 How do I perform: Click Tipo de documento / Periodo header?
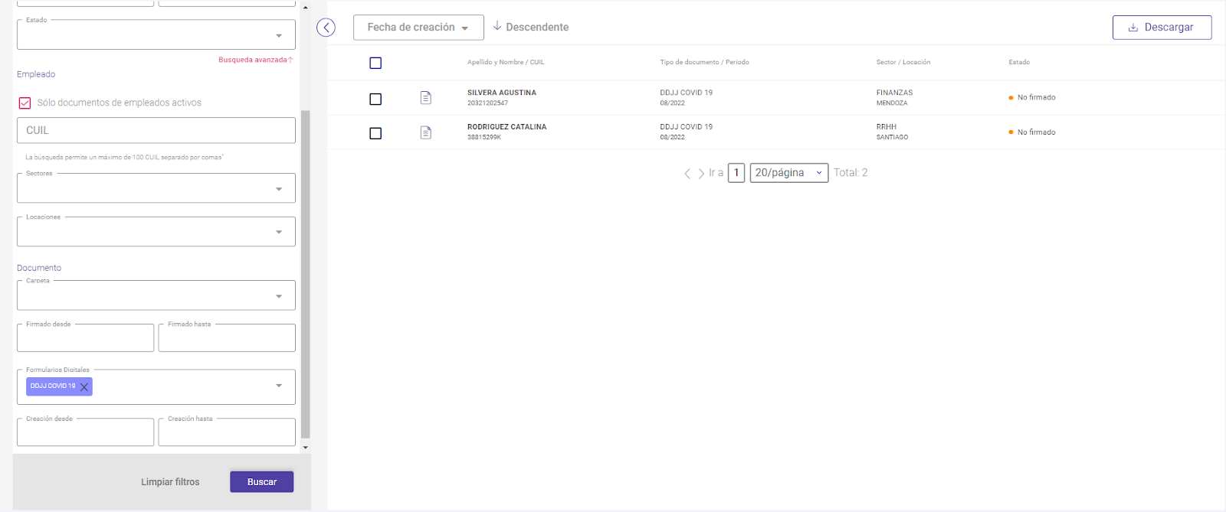(704, 62)
